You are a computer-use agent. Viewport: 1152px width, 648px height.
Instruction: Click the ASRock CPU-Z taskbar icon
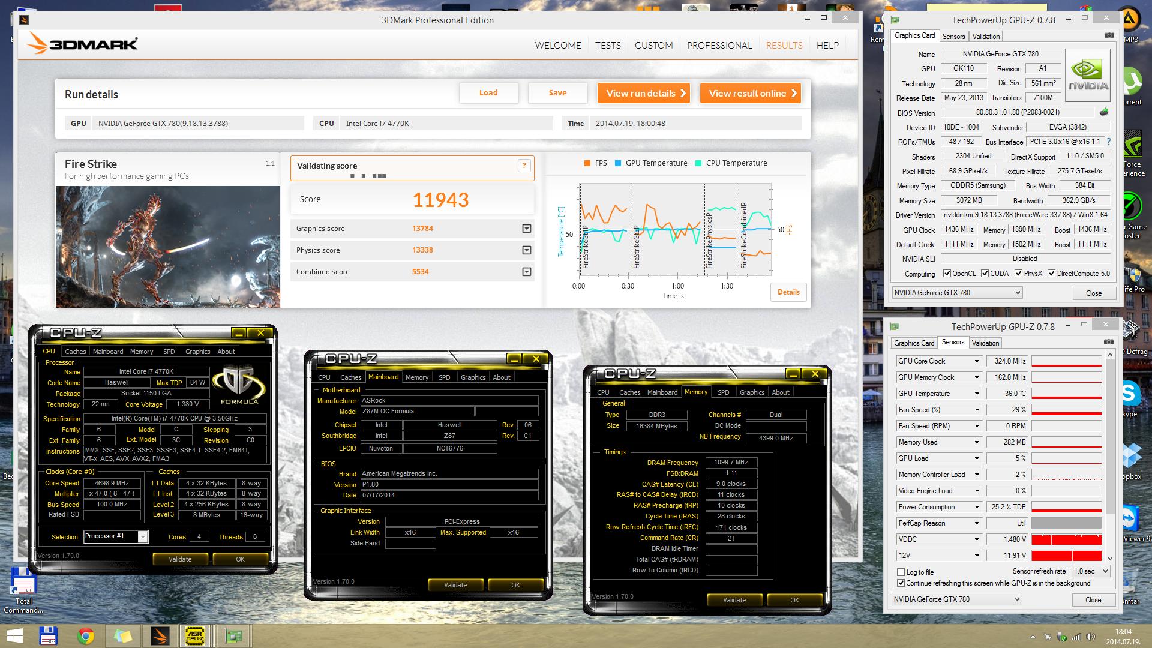[195, 636]
